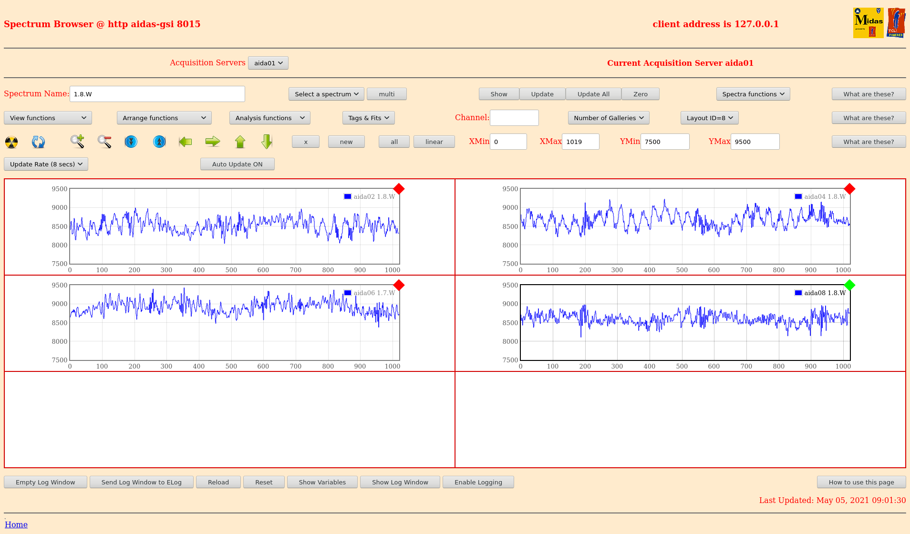Click the Show Variables button
The width and height of the screenshot is (910, 534).
[322, 482]
